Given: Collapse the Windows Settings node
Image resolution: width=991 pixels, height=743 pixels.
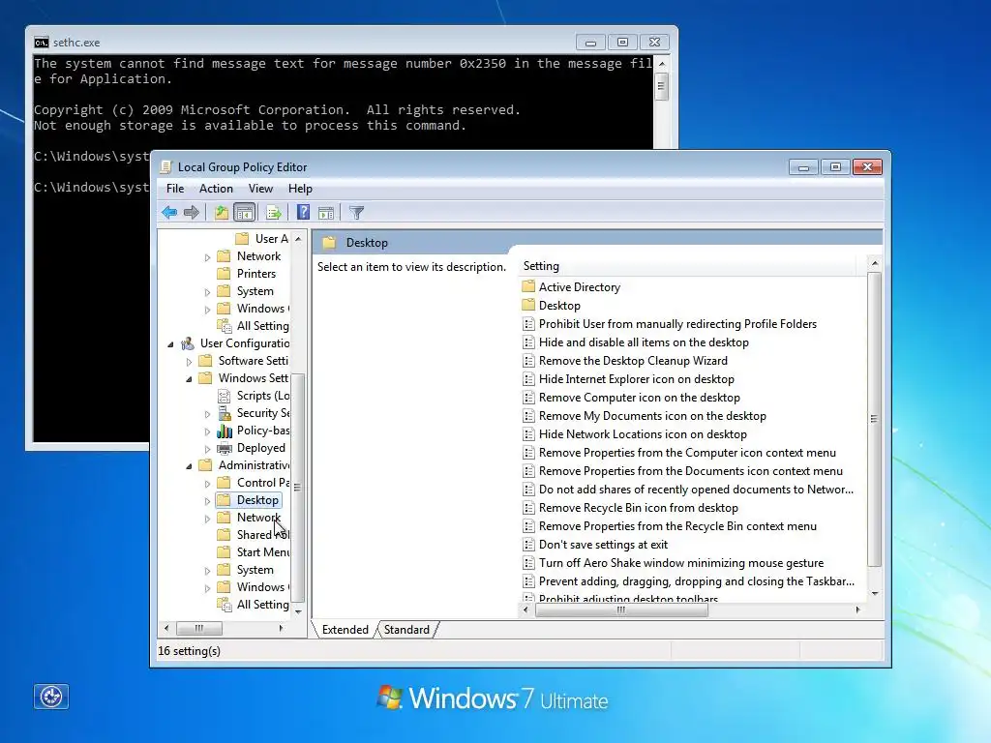Looking at the screenshot, I should click(x=189, y=378).
